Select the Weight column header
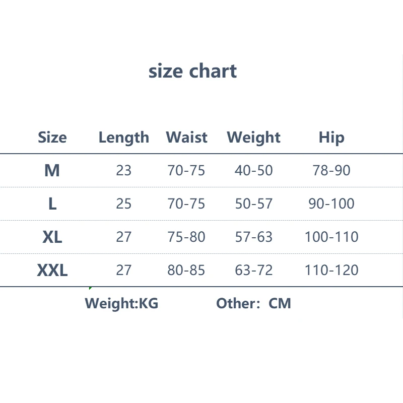This screenshot has height=403, width=403. [253, 137]
